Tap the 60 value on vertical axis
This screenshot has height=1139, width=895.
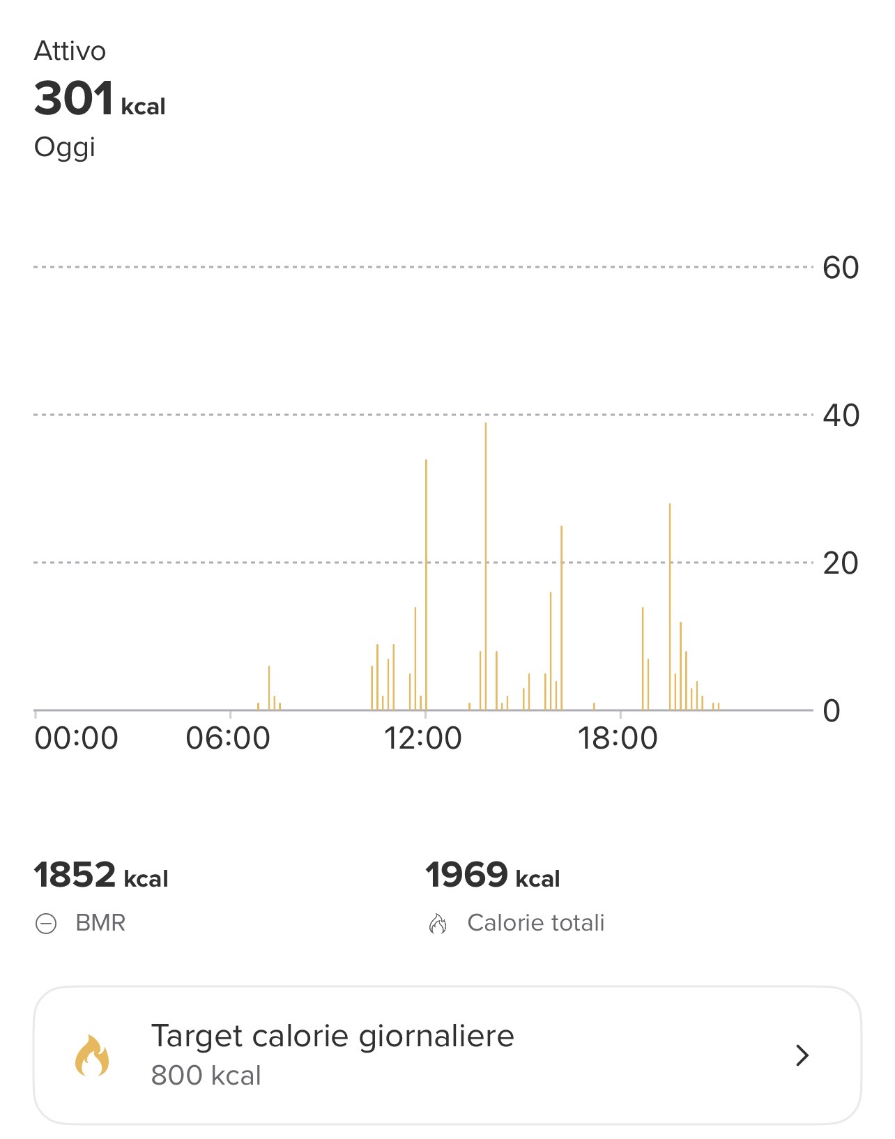click(x=840, y=268)
